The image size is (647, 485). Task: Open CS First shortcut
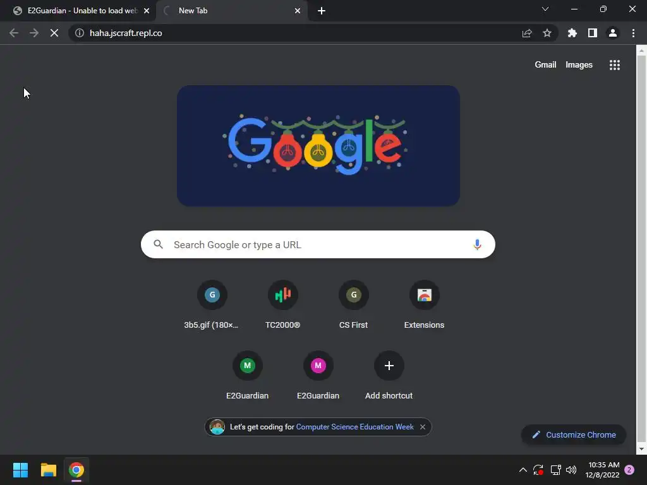pos(354,305)
